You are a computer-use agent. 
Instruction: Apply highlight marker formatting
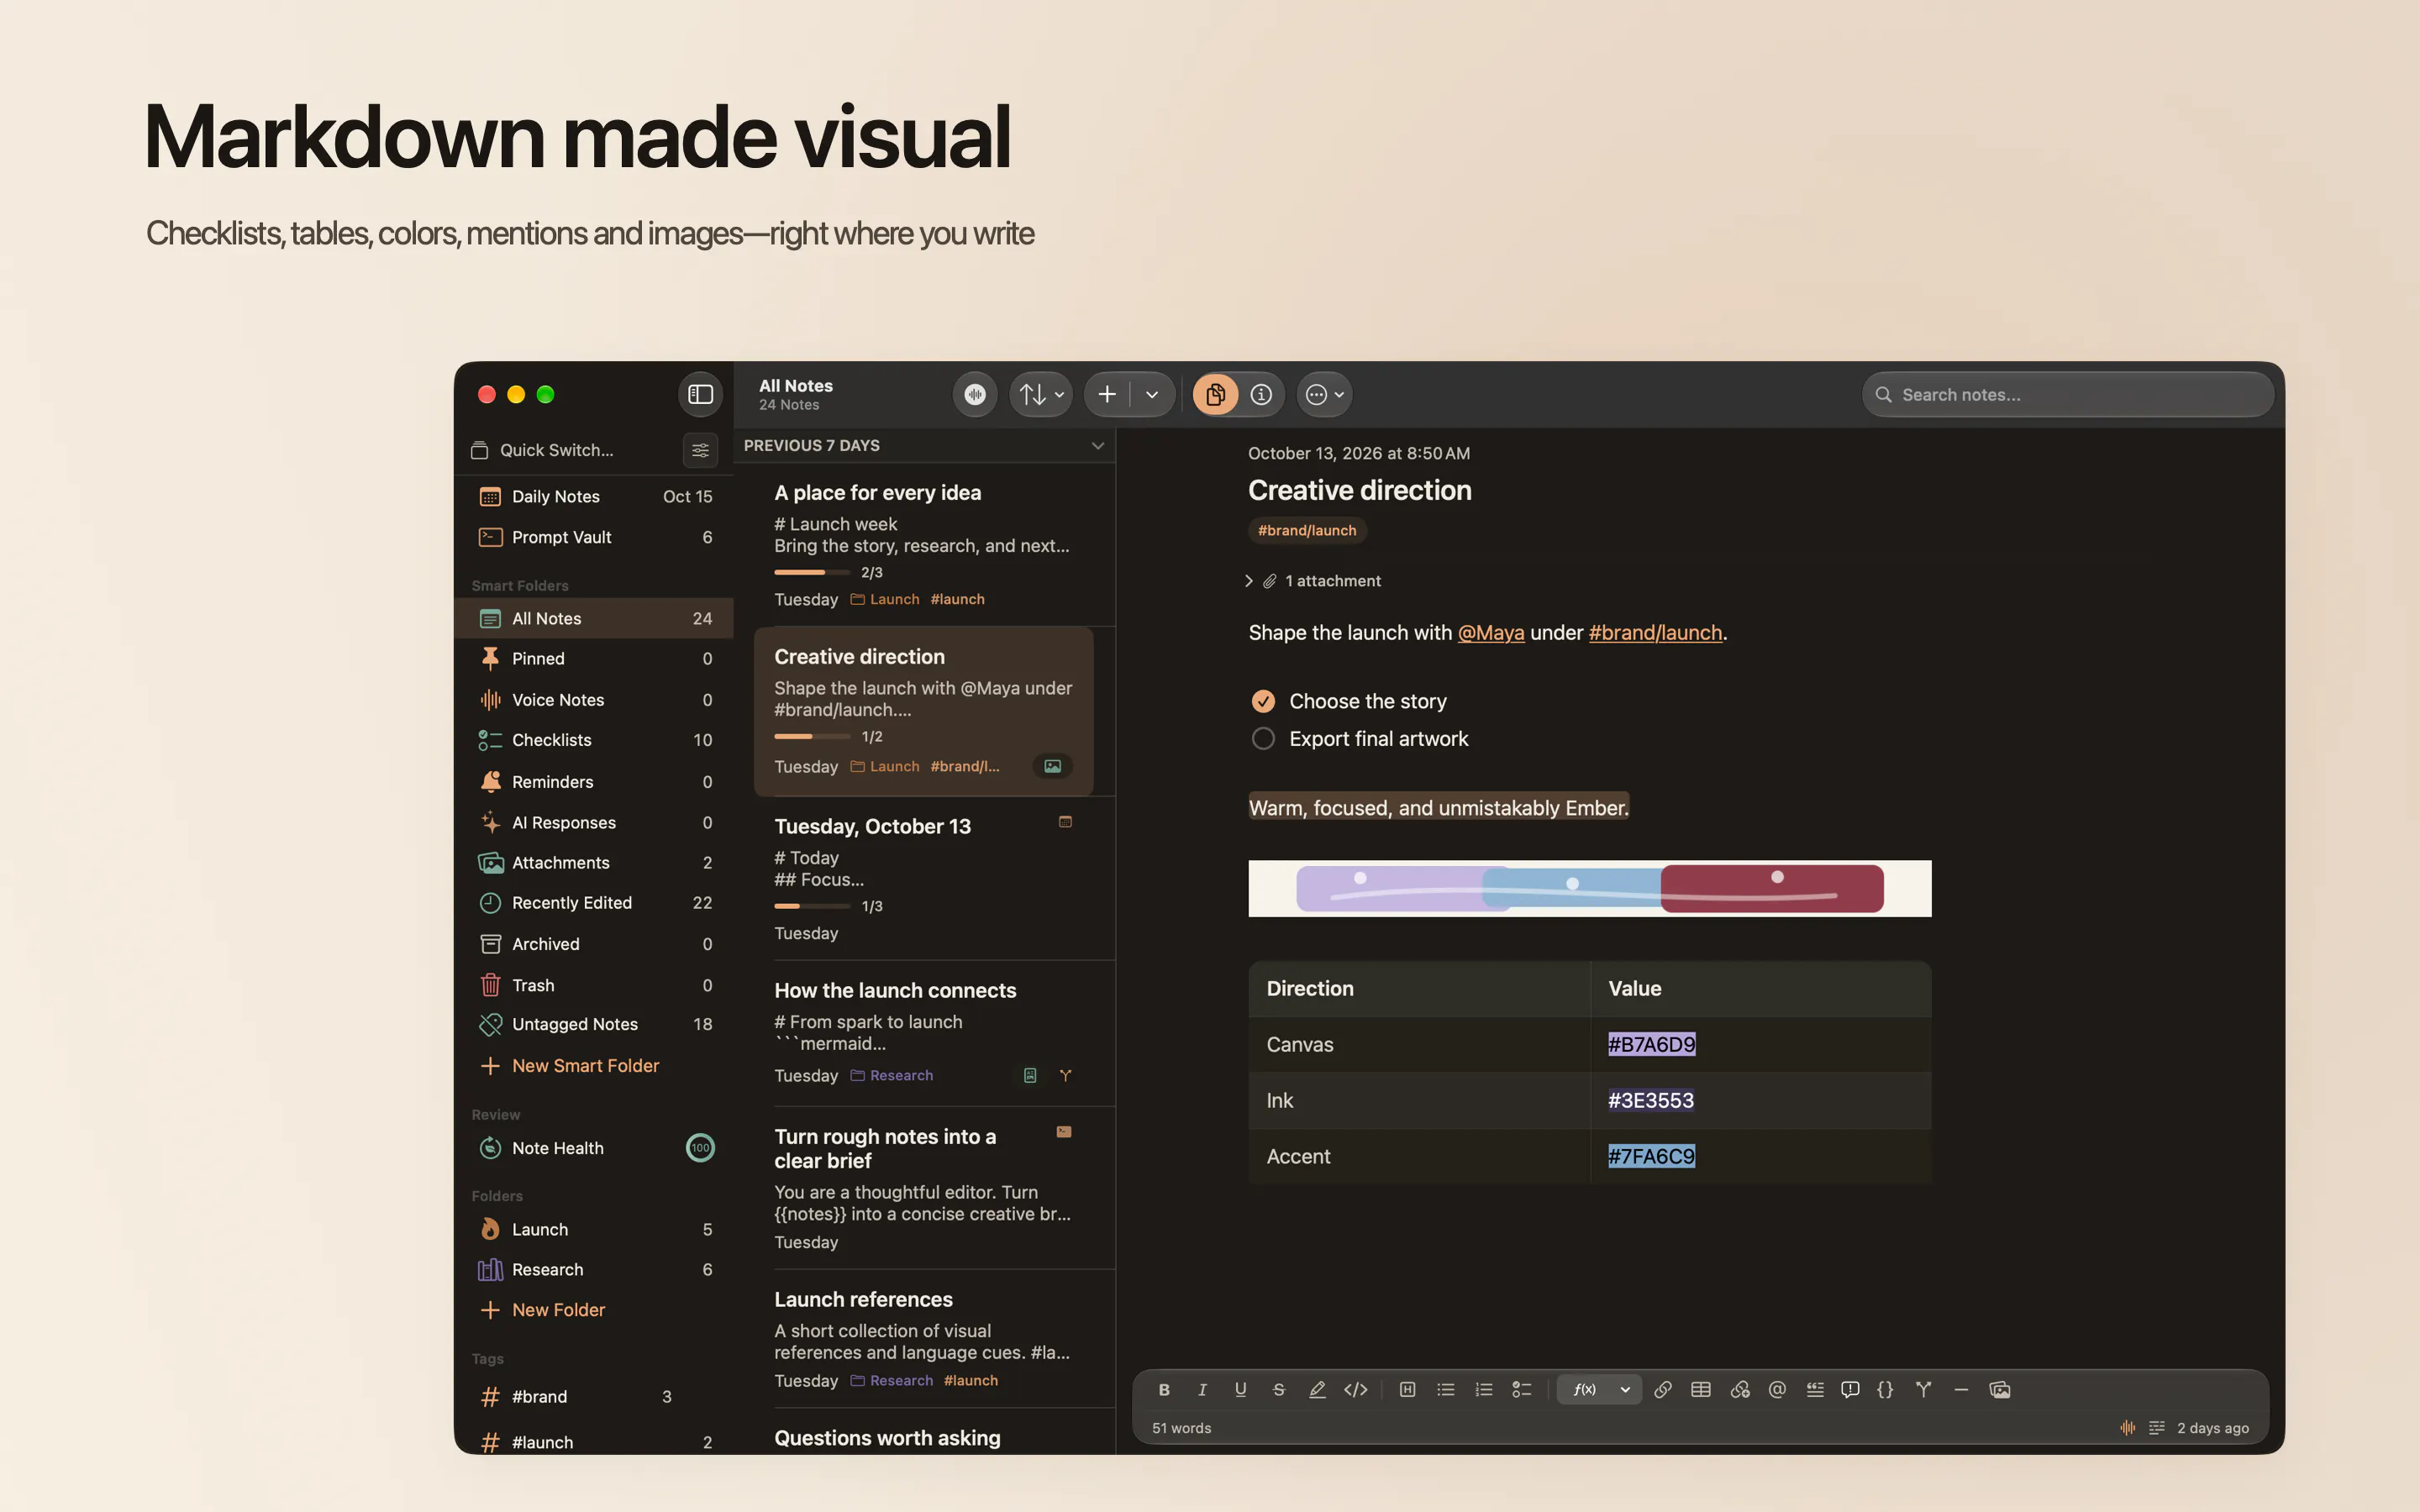pos(1317,1389)
